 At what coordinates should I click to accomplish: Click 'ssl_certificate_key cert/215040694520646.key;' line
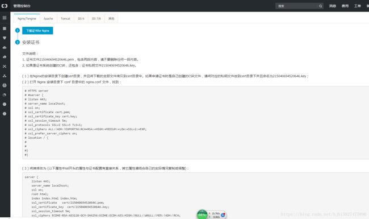click(x=70, y=206)
